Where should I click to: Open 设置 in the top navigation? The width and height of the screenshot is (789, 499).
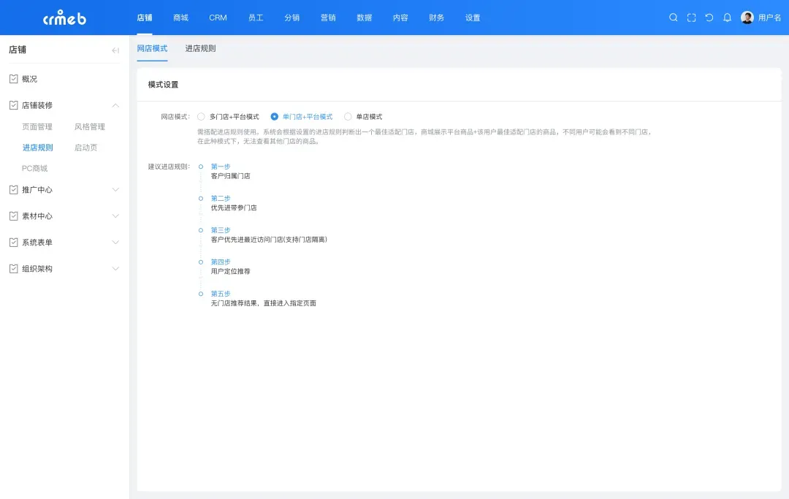pyautogui.click(x=473, y=18)
